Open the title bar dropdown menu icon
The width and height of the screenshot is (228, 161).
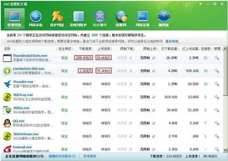click(x=201, y=4)
